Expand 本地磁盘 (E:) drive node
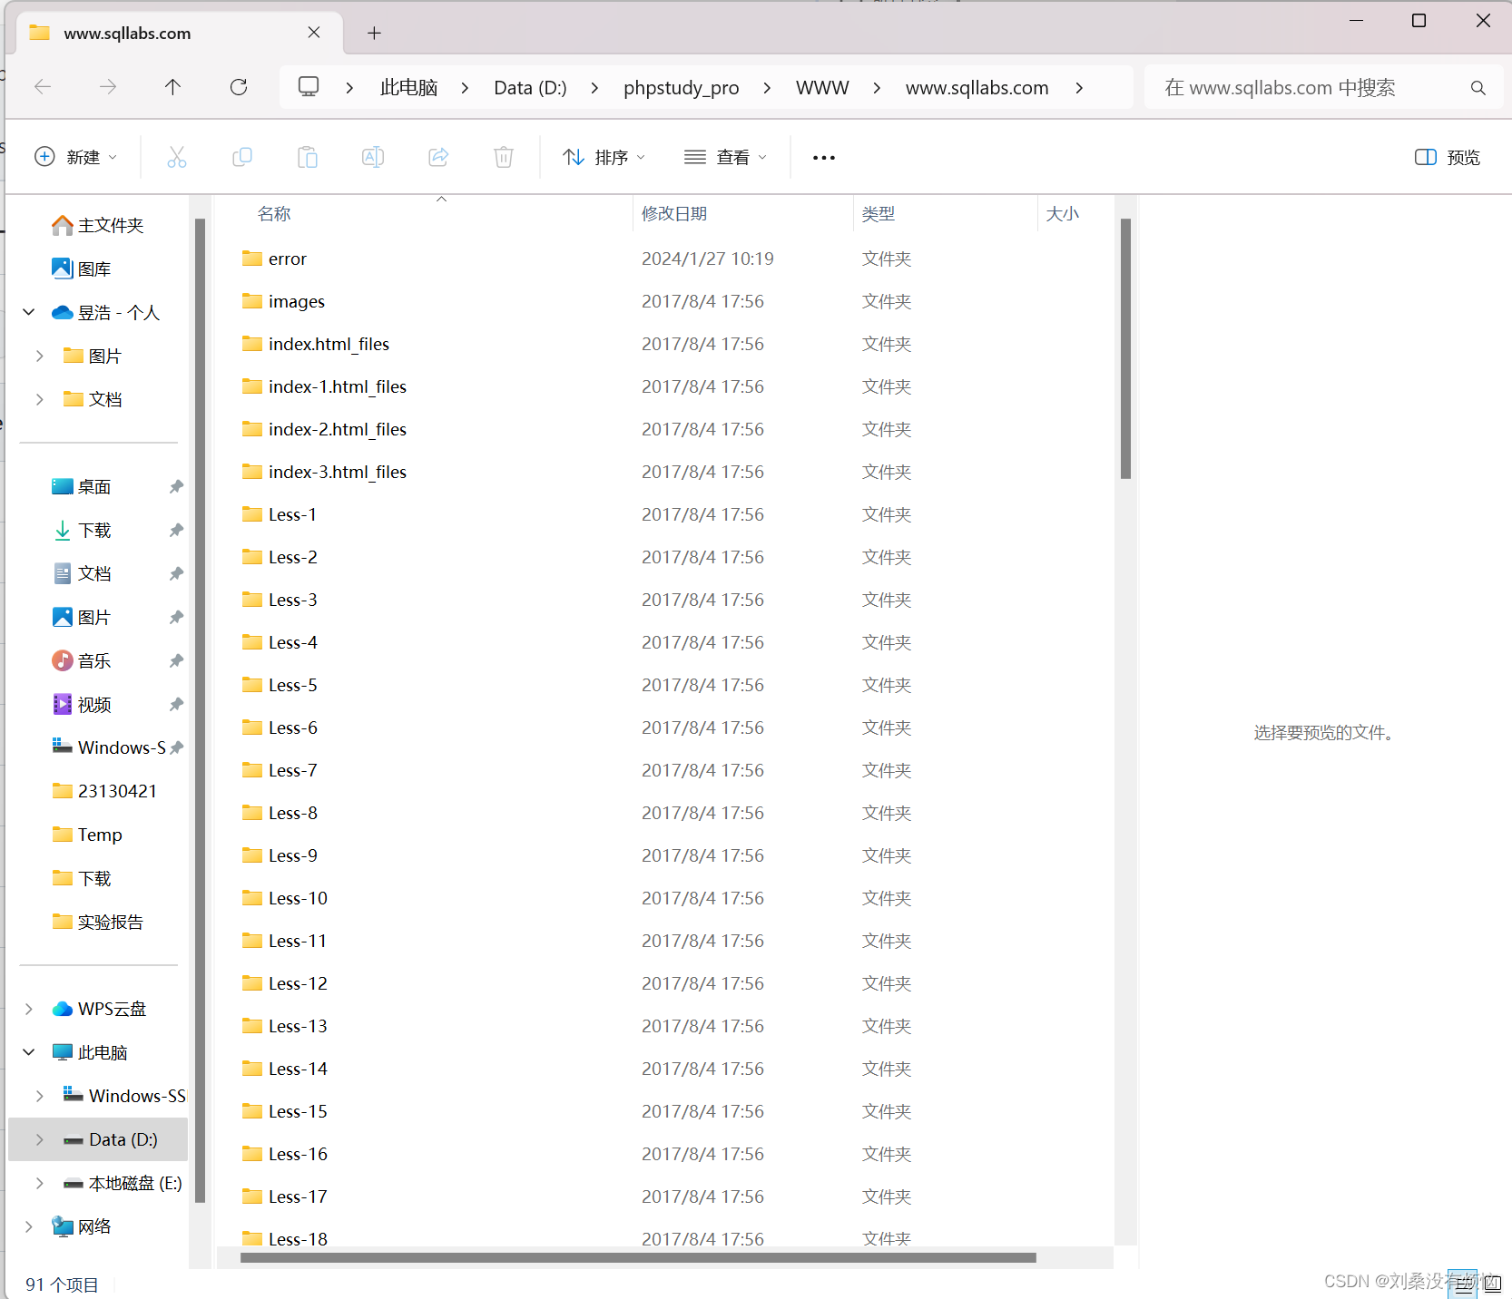1512x1299 pixels. point(39,1183)
